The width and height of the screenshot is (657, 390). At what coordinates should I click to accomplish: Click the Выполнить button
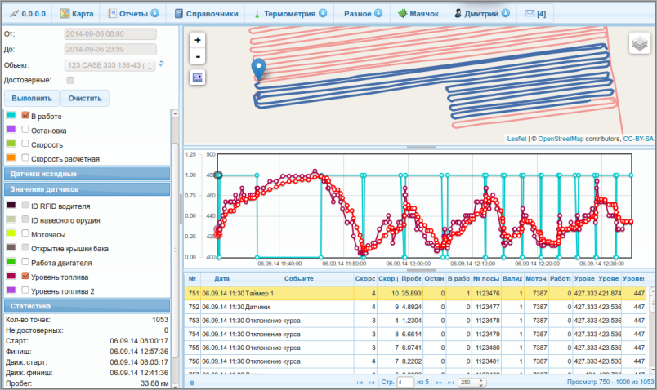(x=32, y=99)
